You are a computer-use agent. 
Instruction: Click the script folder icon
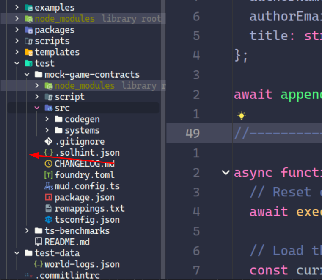49,97
